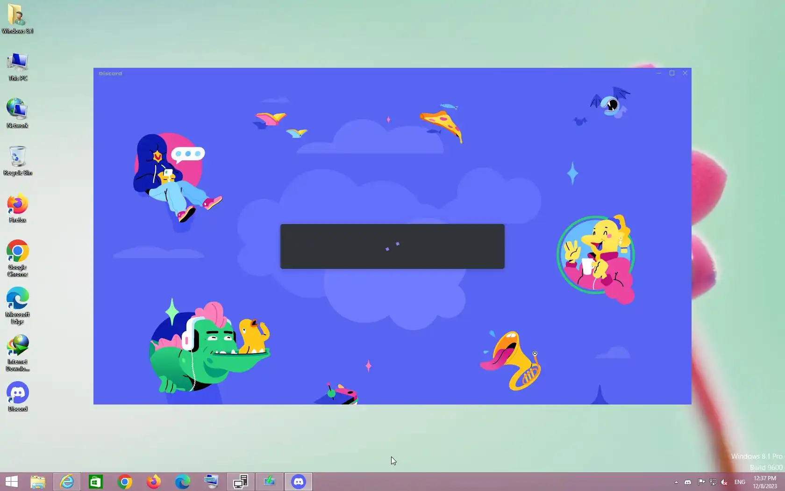The width and height of the screenshot is (785, 491).
Task: Switch to the green-arrow installer taskbar app
Action: coord(270,482)
